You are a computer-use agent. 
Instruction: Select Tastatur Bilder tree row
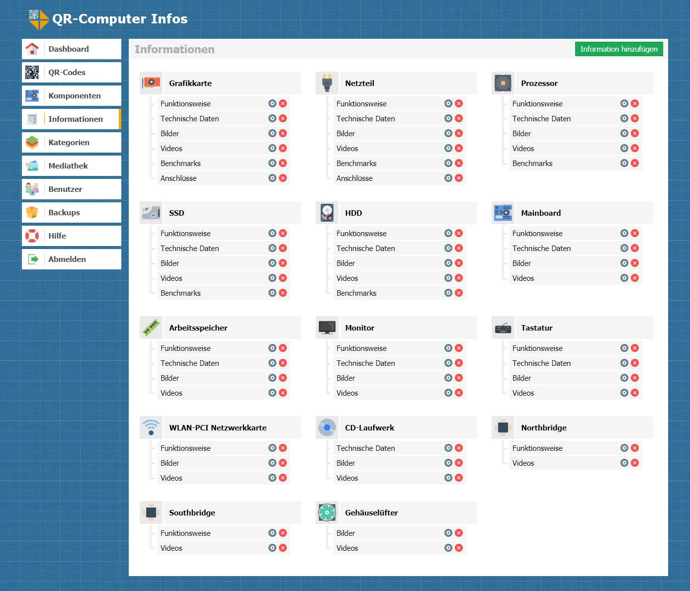click(x=575, y=378)
